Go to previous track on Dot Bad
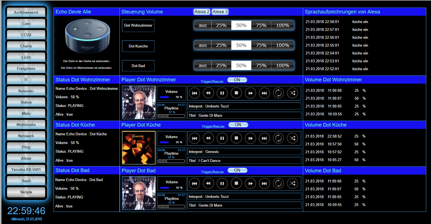This screenshot has height=224, width=431. click(194, 183)
